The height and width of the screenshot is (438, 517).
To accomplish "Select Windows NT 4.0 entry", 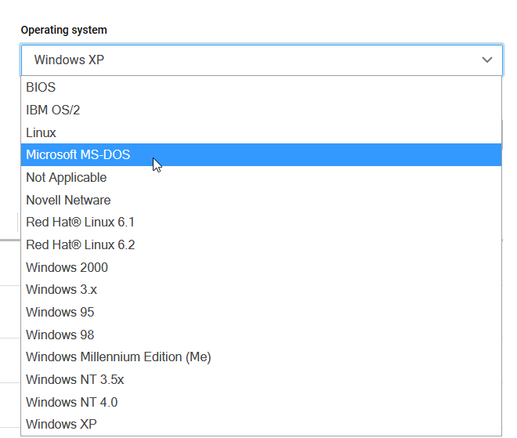I will 261,402.
